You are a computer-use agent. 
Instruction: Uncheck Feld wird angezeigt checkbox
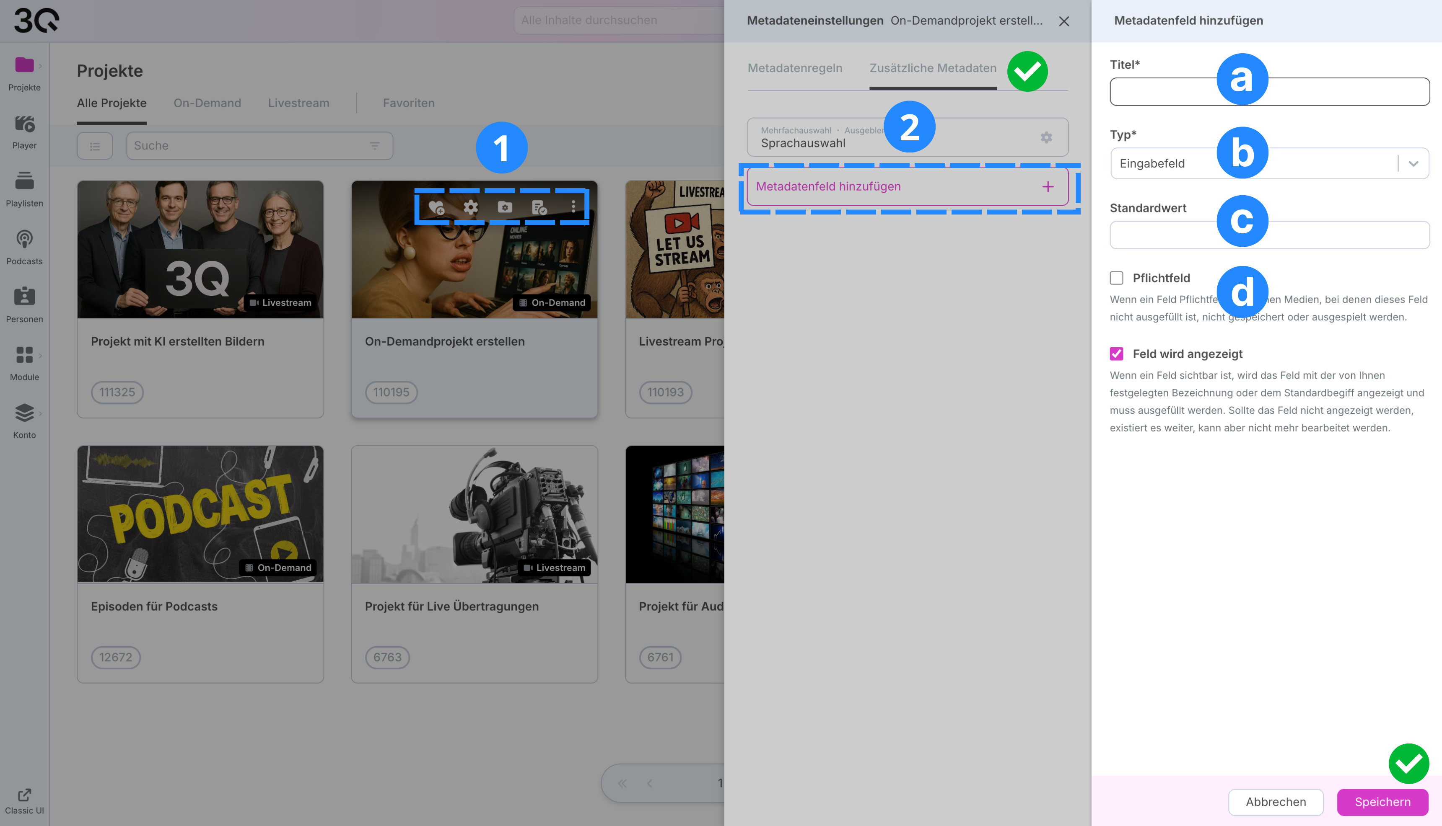click(1116, 354)
